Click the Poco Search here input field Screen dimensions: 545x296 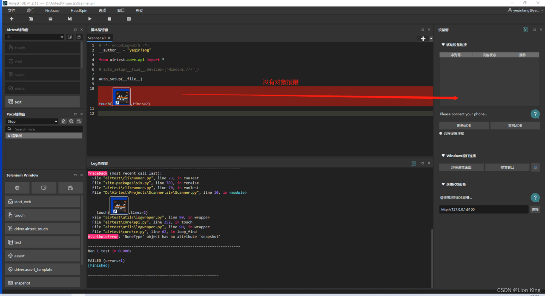point(44,129)
